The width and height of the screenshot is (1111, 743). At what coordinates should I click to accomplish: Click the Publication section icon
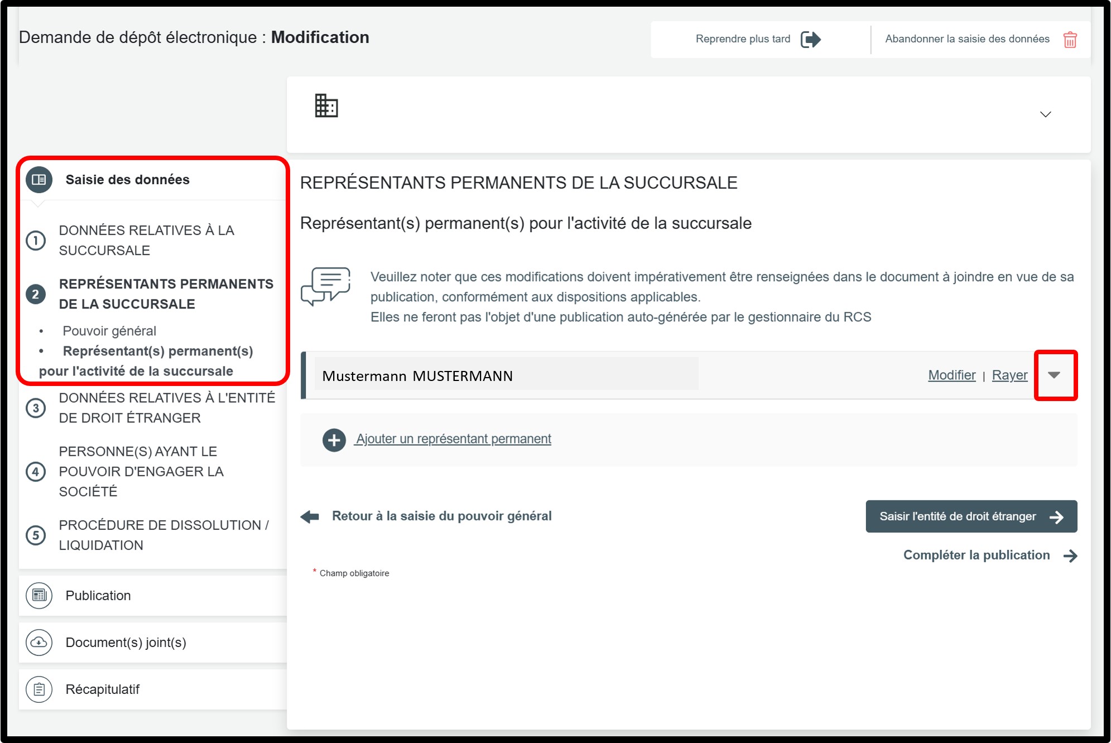tap(39, 595)
